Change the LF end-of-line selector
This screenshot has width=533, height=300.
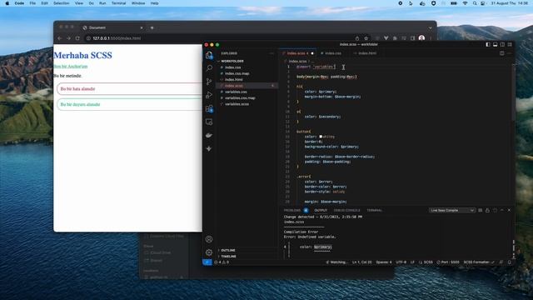[412, 262]
